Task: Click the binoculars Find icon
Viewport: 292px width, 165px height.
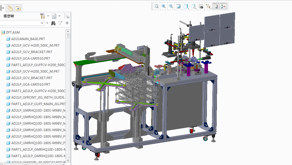Action: [x=53, y=23]
